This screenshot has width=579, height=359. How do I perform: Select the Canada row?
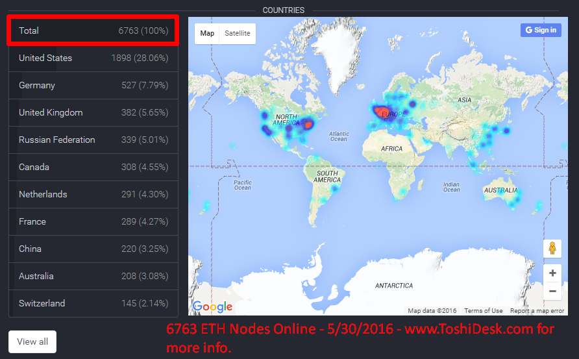pyautogui.click(x=93, y=167)
